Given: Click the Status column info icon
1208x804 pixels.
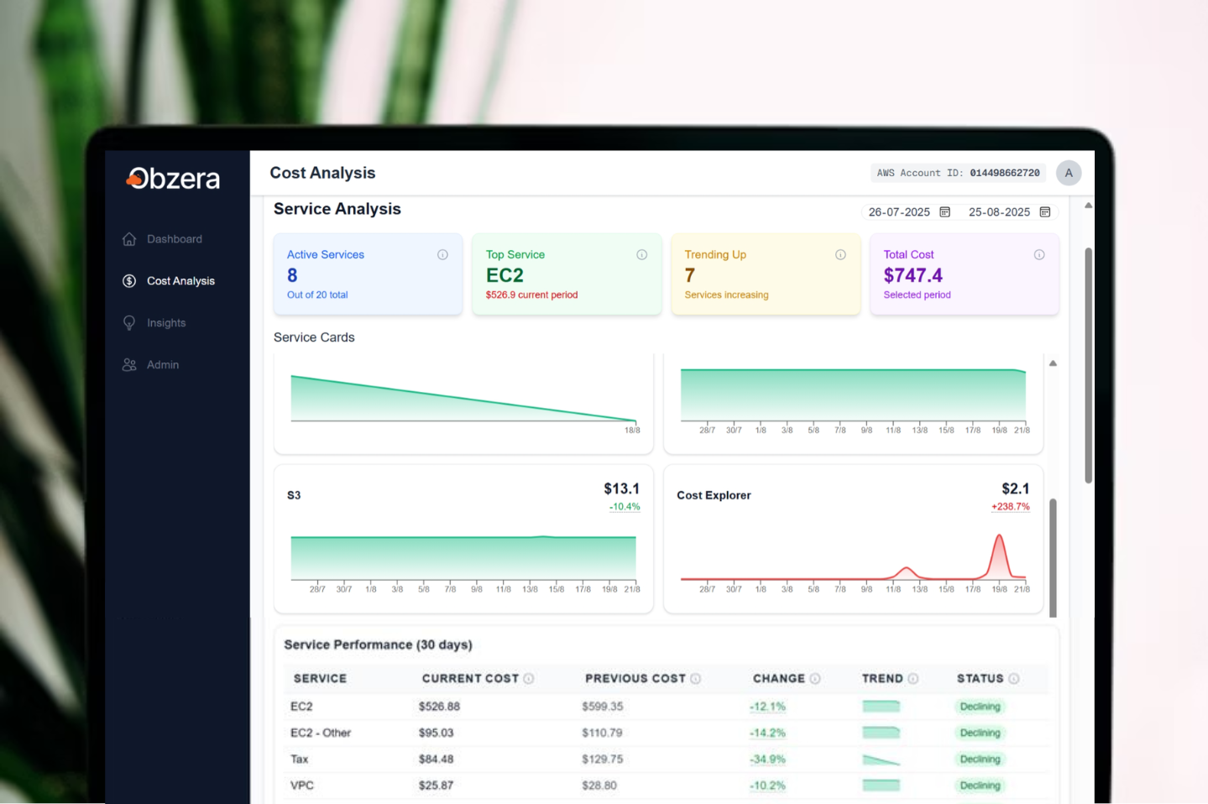Looking at the screenshot, I should click(x=1014, y=679).
